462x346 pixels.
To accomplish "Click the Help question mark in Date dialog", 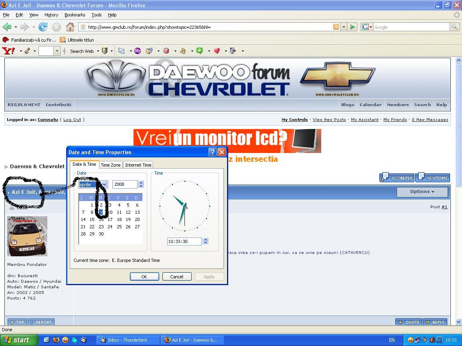I will (213, 152).
